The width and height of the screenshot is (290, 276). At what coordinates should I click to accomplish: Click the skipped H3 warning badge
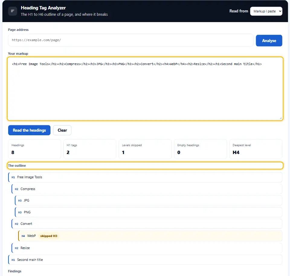(49, 236)
